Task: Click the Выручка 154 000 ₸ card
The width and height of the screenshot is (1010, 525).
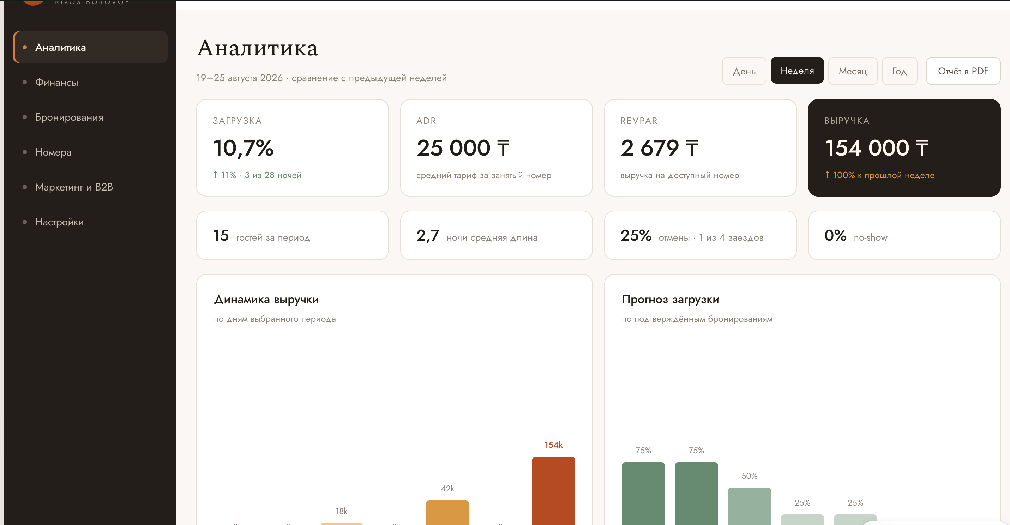Action: 904,148
